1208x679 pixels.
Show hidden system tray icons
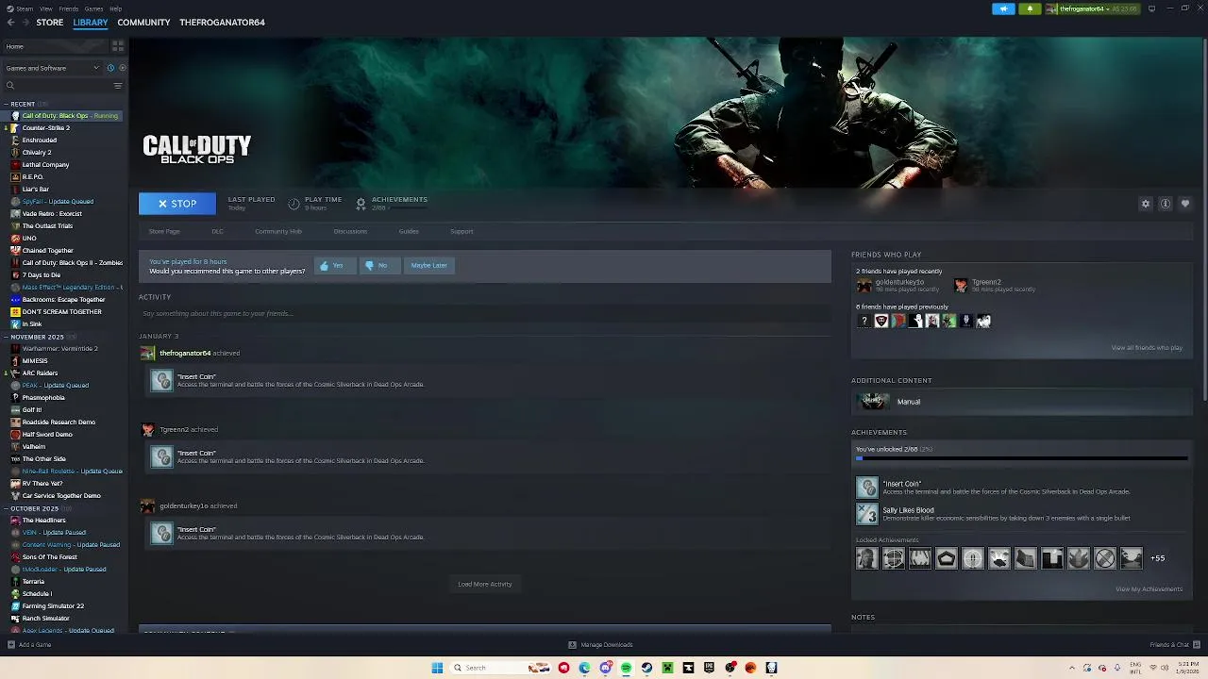(1072, 668)
